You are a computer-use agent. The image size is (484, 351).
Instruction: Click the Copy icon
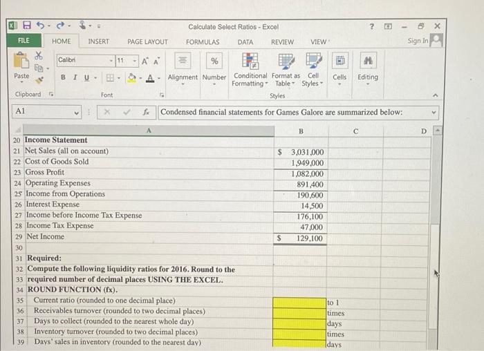click(39, 68)
